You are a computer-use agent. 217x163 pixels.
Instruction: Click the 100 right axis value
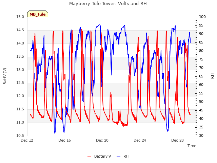202,17
